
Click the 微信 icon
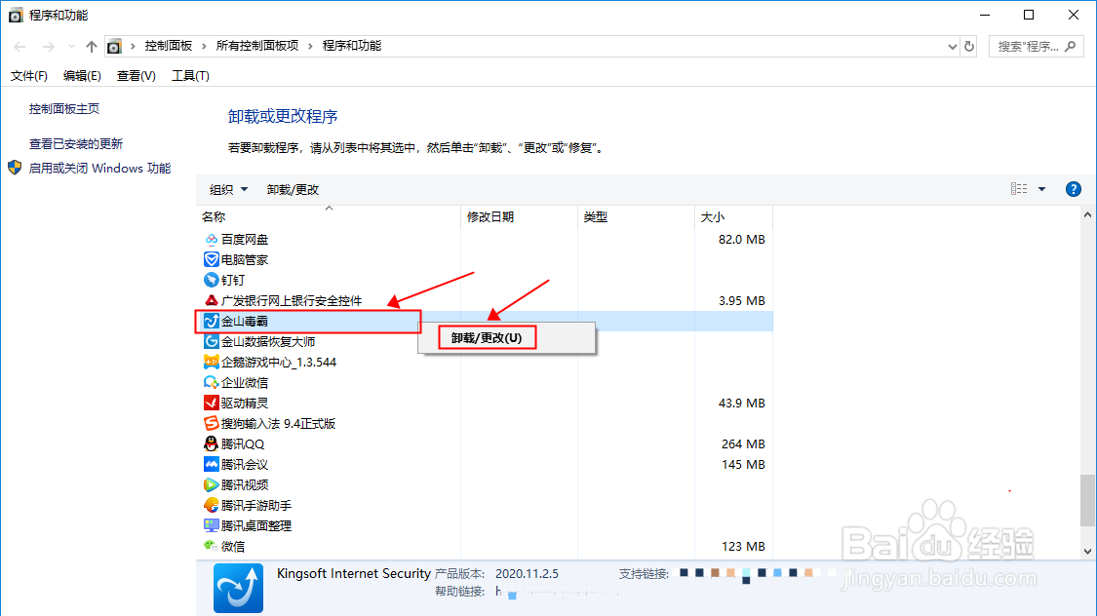(x=212, y=546)
